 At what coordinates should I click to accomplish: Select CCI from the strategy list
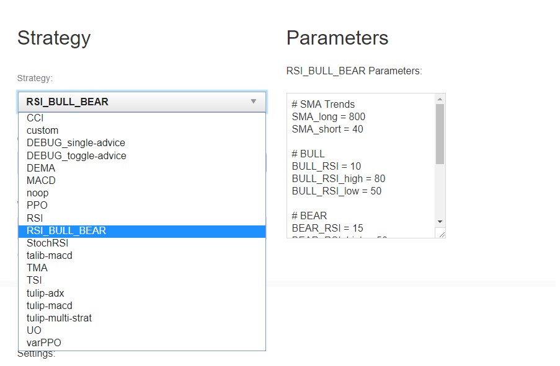pyautogui.click(x=35, y=118)
